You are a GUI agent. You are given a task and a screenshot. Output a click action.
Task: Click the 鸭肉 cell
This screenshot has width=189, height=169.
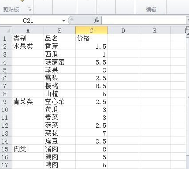pos(59,165)
